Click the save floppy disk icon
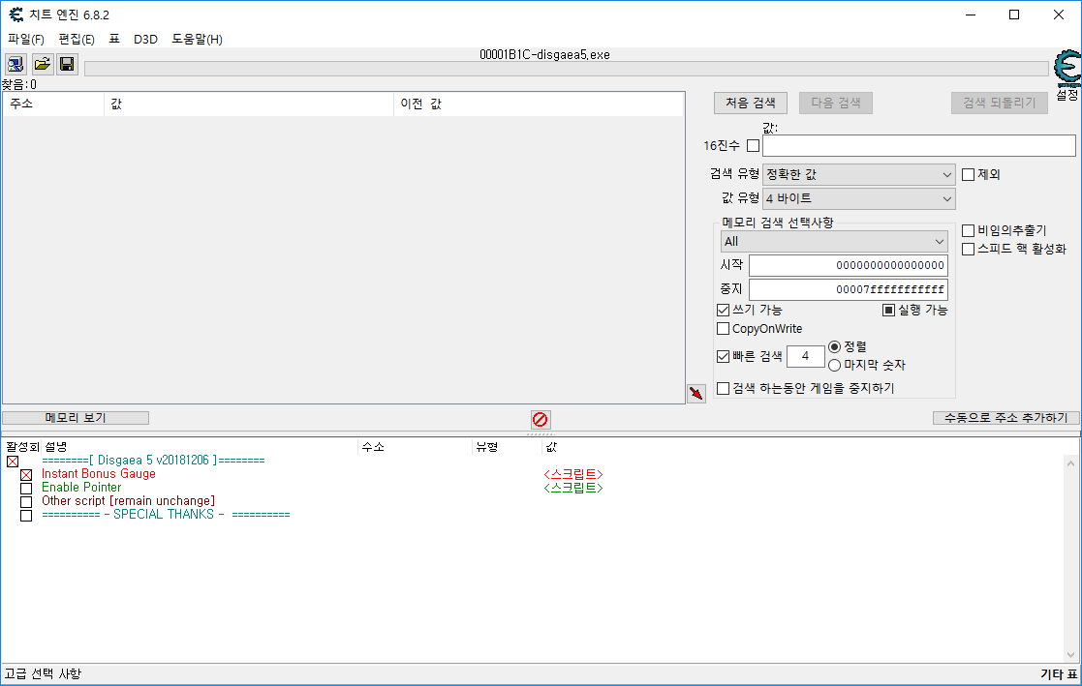1082x686 pixels. click(67, 65)
